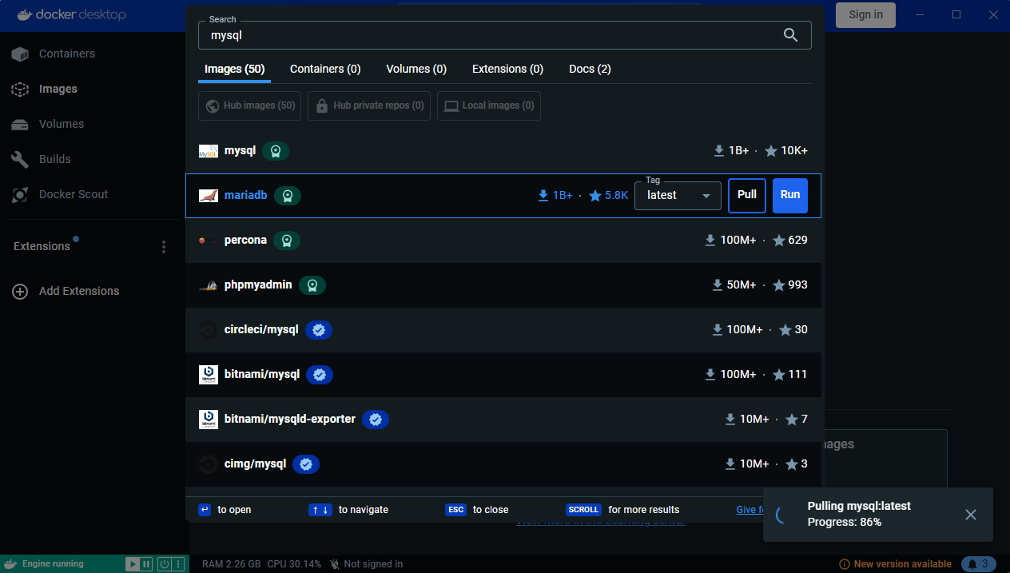
Task: Click the engine power button
Action: [x=164, y=564]
